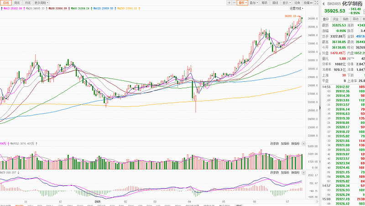Click 换指标 in volume panel
The width and height of the screenshot is (365, 206).
(x=295, y=143)
